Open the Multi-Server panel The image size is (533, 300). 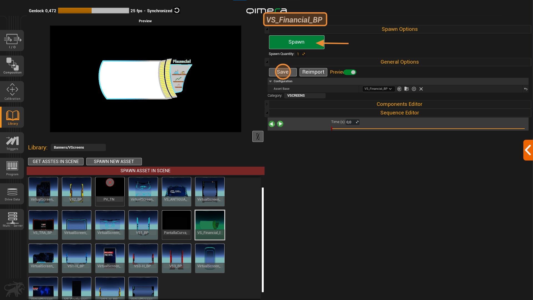[x=12, y=219]
